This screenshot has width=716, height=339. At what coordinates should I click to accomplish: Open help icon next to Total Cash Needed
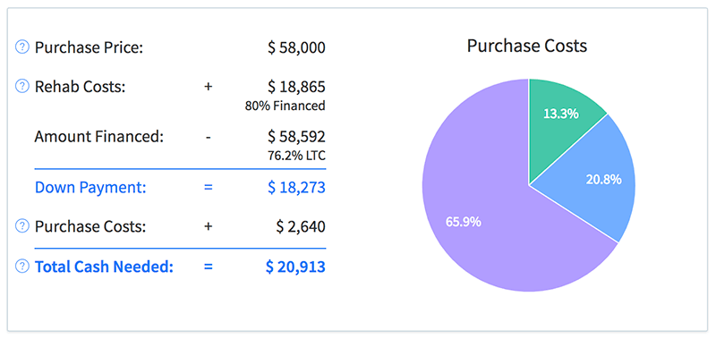pyautogui.click(x=22, y=267)
